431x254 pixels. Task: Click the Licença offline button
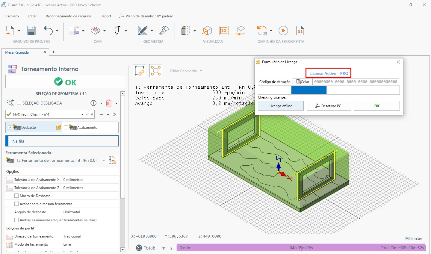coord(281,106)
